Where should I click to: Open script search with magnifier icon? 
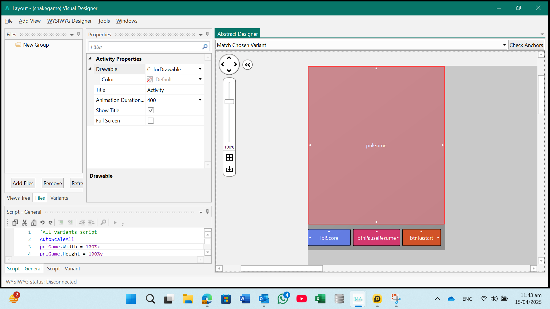pyautogui.click(x=103, y=222)
